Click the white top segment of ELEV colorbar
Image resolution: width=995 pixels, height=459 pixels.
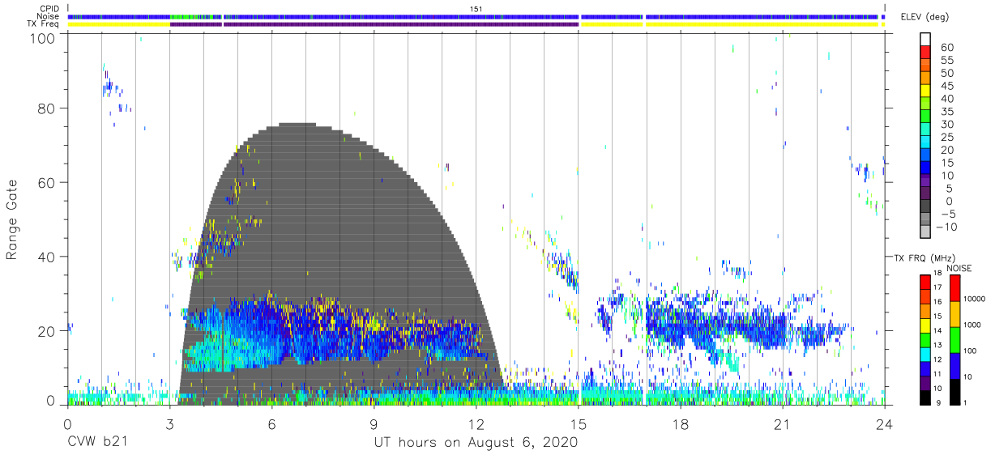925,38
